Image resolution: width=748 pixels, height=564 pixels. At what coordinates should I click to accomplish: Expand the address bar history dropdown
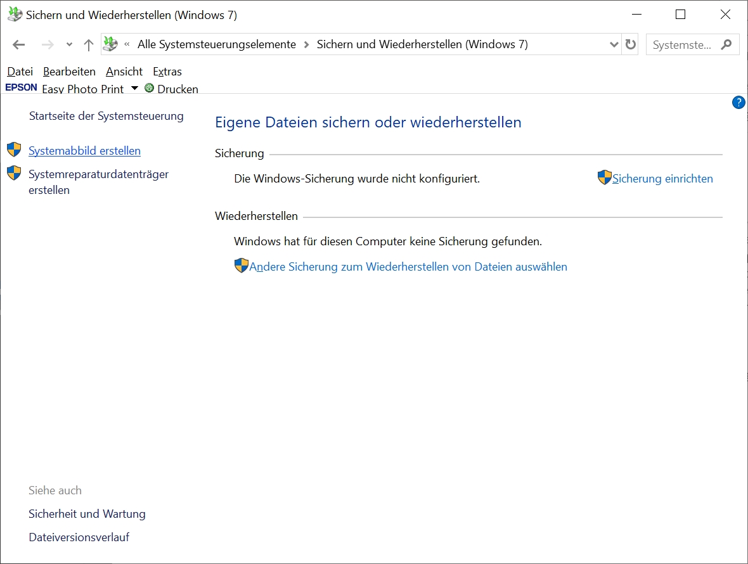coord(614,44)
